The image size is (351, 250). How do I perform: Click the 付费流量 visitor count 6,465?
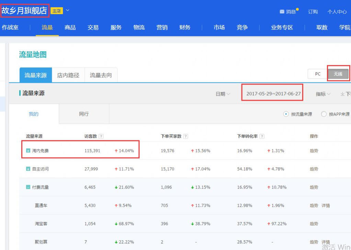[90, 187]
